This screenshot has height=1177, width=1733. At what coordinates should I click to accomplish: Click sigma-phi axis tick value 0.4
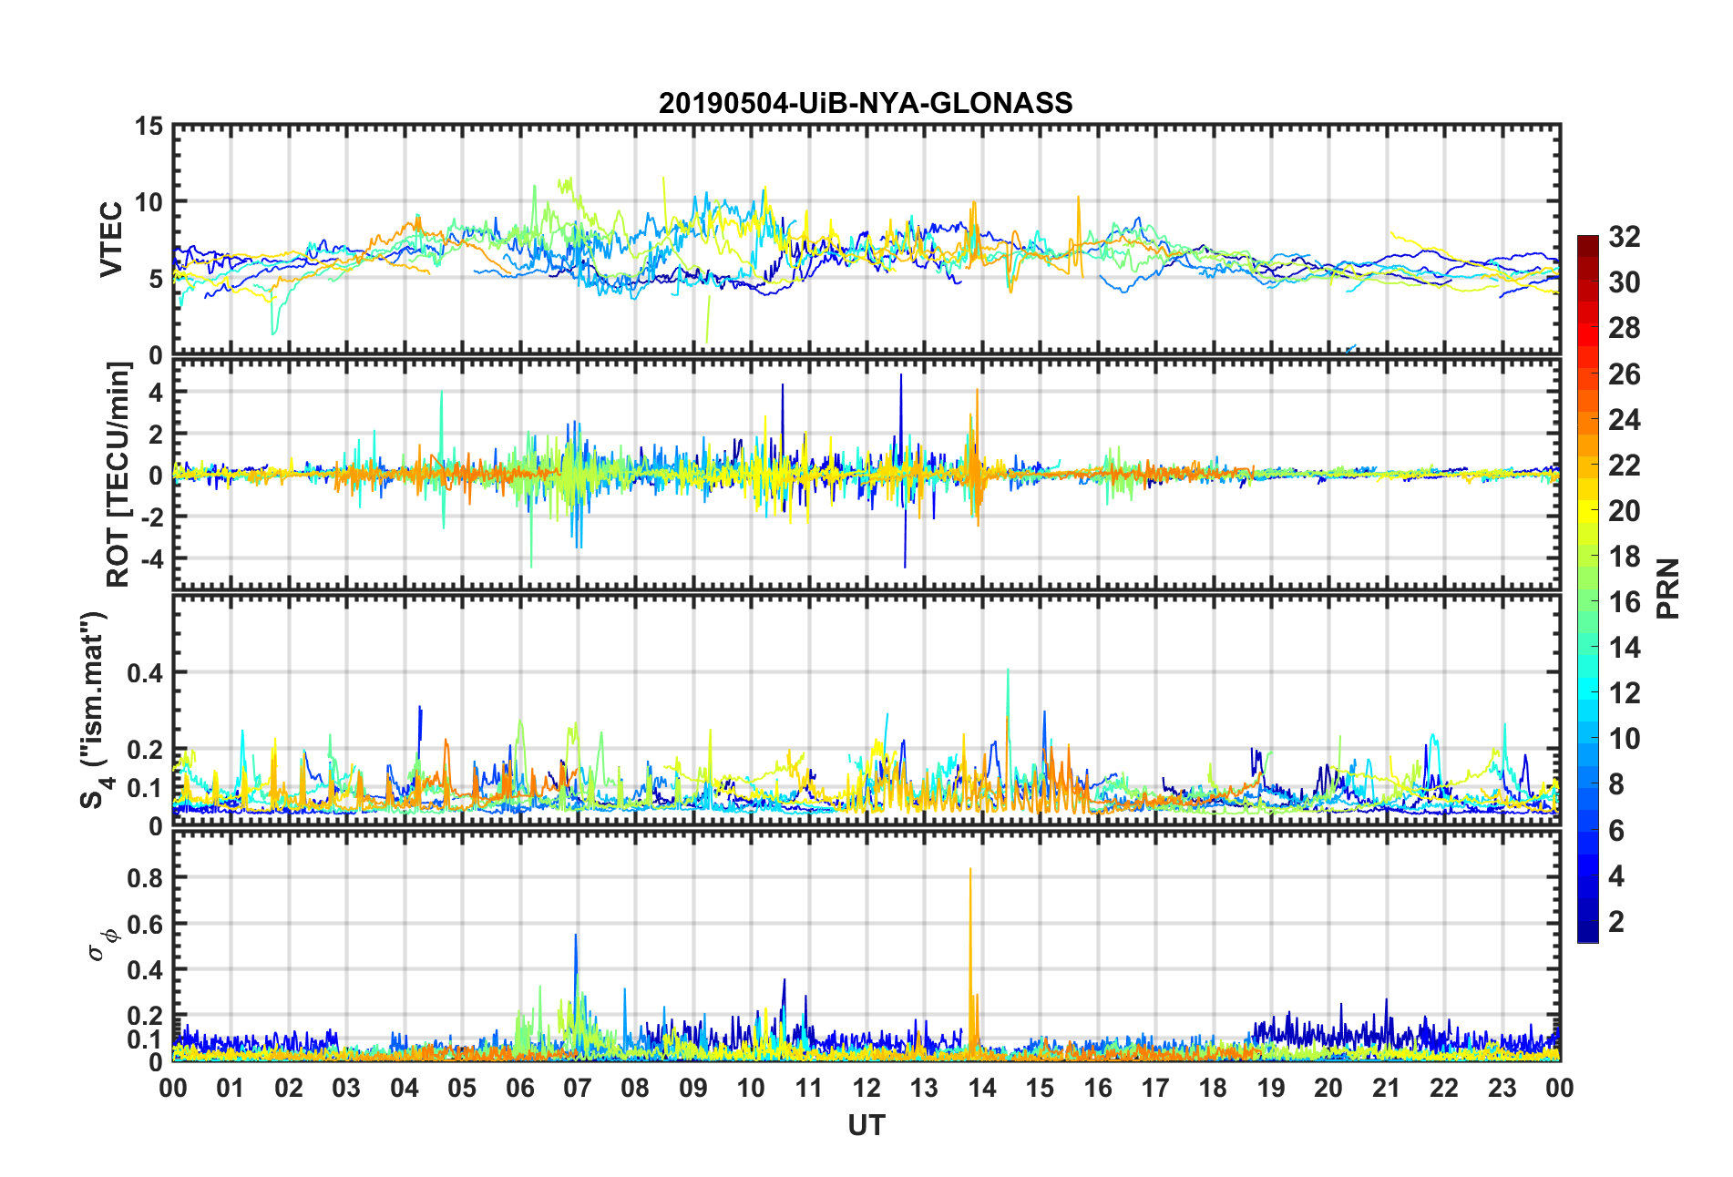[x=146, y=970]
